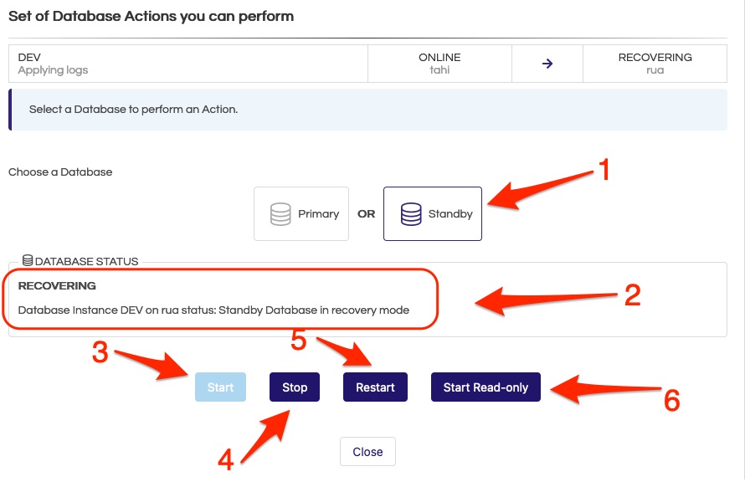Click the Choose a Database label
Image resolution: width=745 pixels, height=487 pixels.
click(x=60, y=172)
